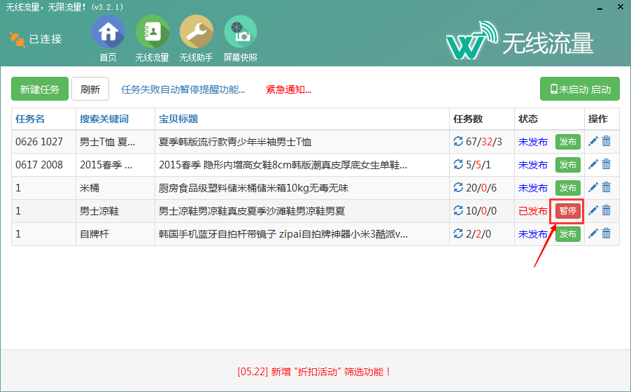The height and width of the screenshot is (392, 631).
Task: Select title starting 2015春季 隐形内增高女鞋
Action: point(283,165)
